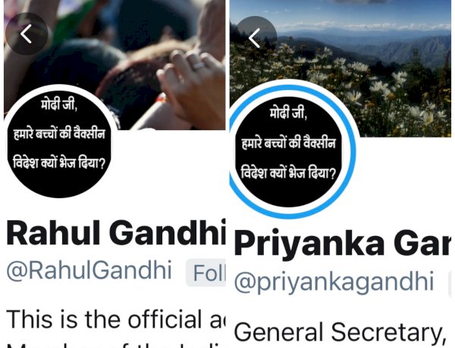The image size is (455, 348).
Task: Click the @RahulGandhi handle
Action: 89,271
